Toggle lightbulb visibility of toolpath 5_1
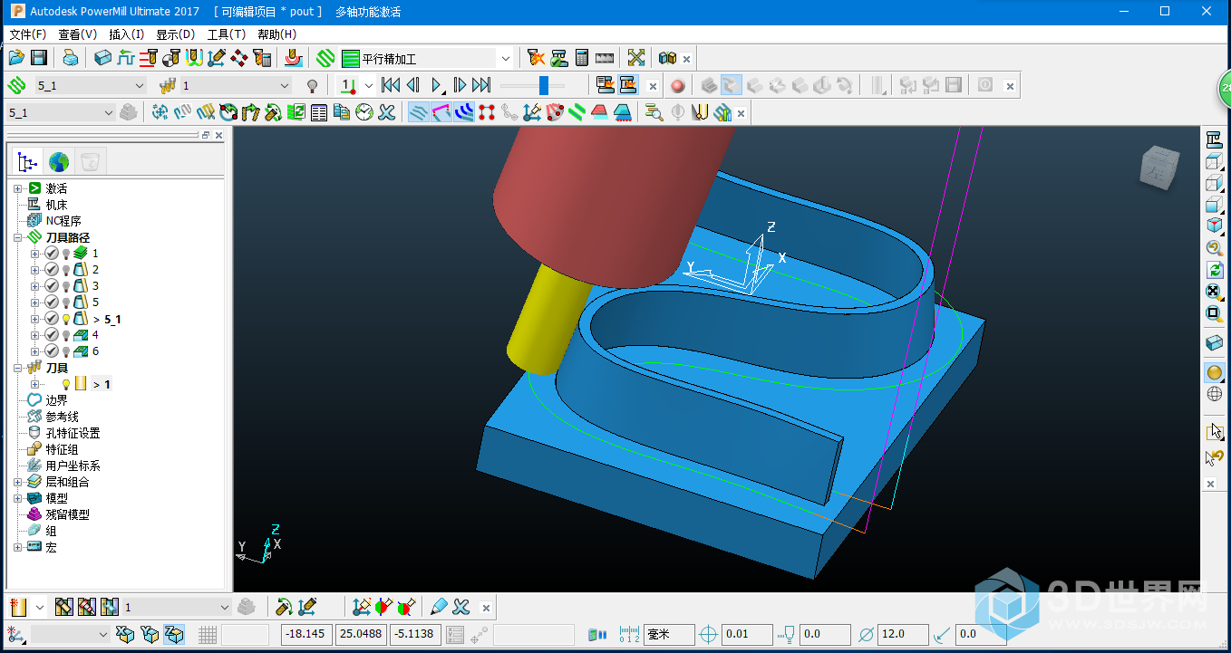The width and height of the screenshot is (1231, 653). click(x=65, y=319)
